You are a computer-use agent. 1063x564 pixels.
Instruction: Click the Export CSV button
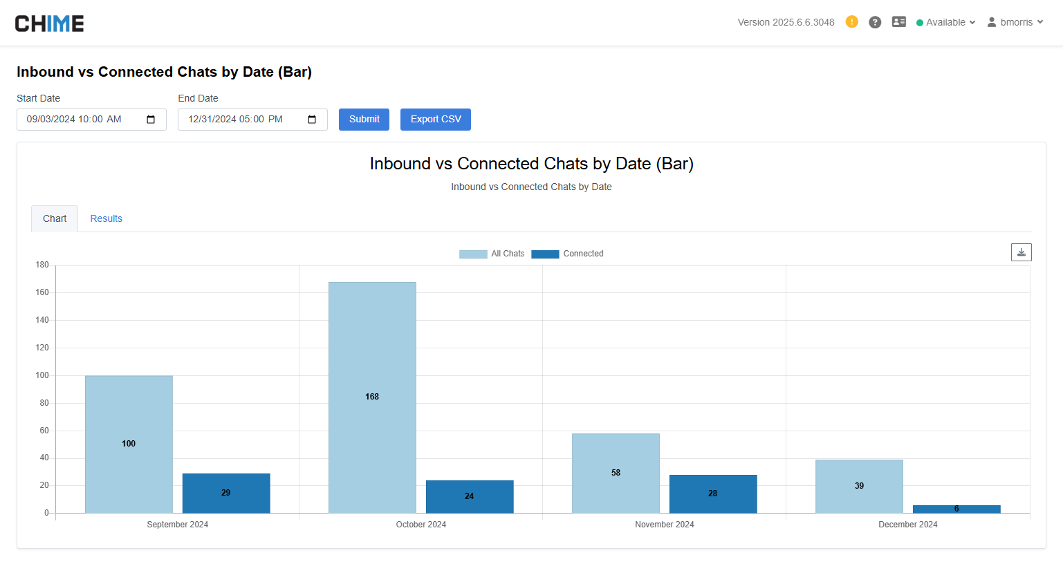(x=436, y=120)
